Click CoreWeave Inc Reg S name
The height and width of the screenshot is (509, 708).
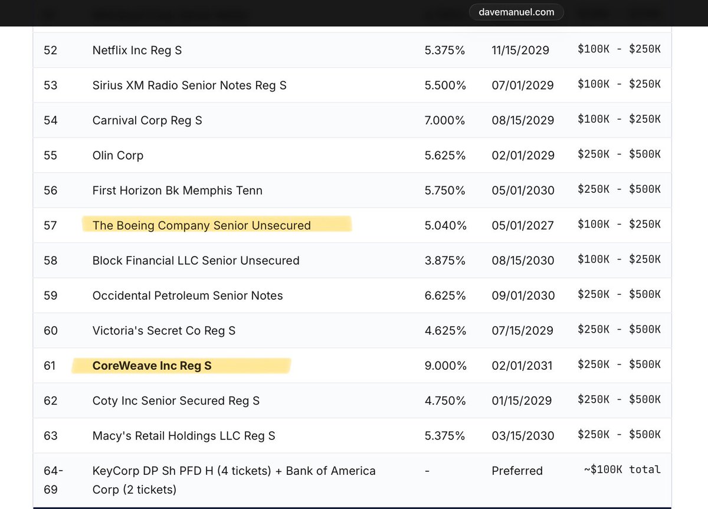click(152, 366)
